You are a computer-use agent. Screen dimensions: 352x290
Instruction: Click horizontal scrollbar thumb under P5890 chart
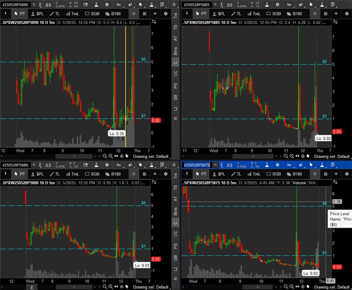coord(74,156)
